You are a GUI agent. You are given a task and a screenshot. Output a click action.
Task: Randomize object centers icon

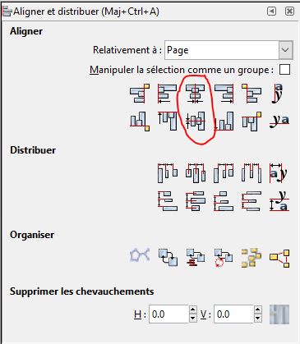tap(252, 257)
